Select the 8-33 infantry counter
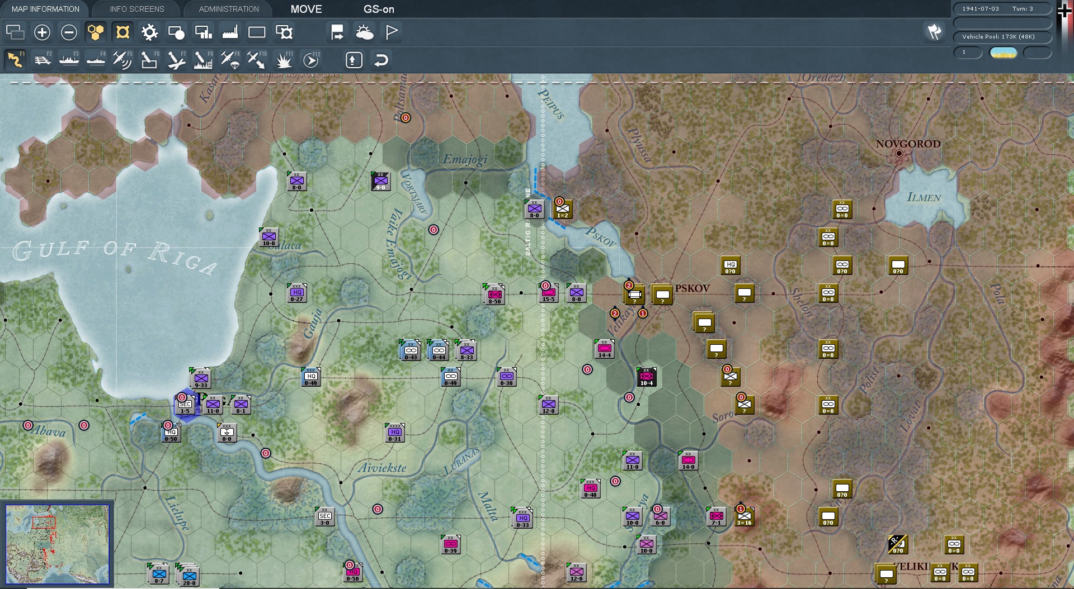Image resolution: width=1074 pixels, height=589 pixels. pyautogui.click(x=467, y=351)
